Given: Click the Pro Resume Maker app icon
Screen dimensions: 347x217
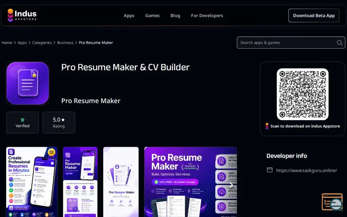Looking at the screenshot, I should pos(28,83).
